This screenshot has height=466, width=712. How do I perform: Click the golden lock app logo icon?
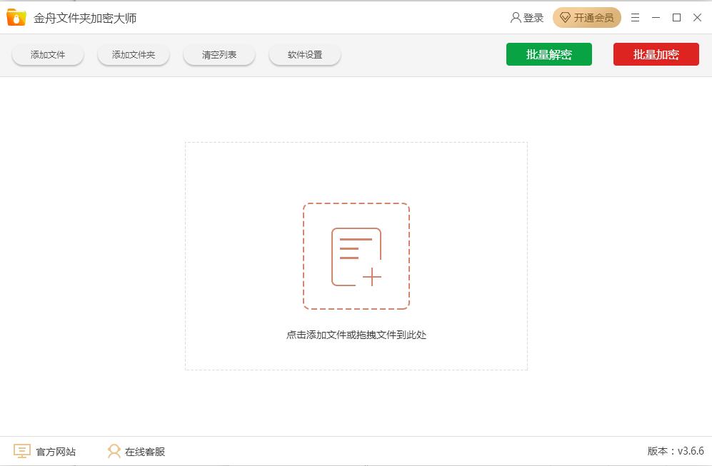click(16, 18)
